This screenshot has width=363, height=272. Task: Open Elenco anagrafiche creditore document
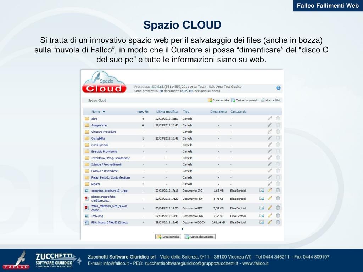click(103, 198)
